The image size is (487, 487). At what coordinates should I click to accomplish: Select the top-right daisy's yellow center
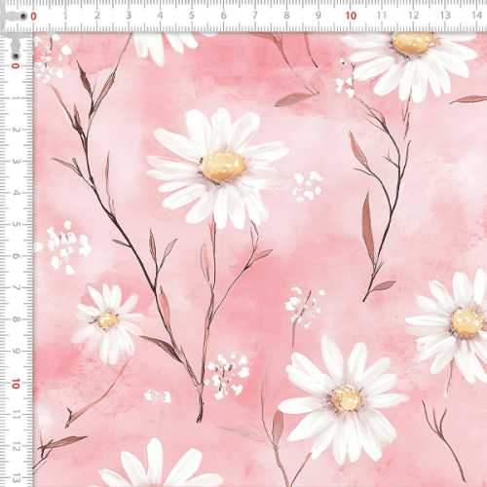tap(414, 43)
